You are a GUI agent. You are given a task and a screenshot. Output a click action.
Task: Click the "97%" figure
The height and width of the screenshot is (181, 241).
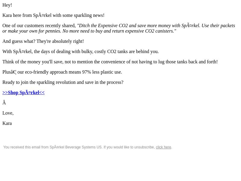click(x=86, y=72)
